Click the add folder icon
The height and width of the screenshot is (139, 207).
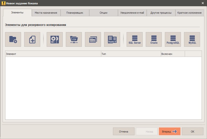[x=13, y=39]
